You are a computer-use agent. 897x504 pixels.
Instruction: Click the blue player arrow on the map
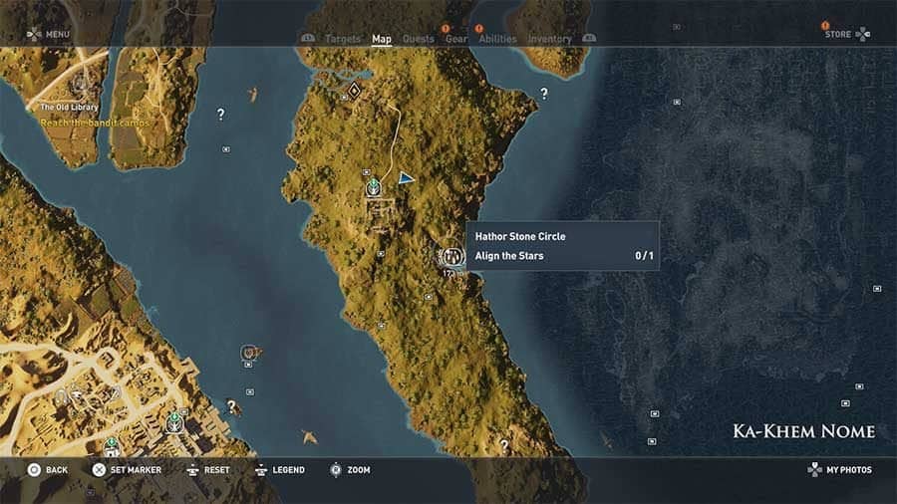[x=407, y=179]
